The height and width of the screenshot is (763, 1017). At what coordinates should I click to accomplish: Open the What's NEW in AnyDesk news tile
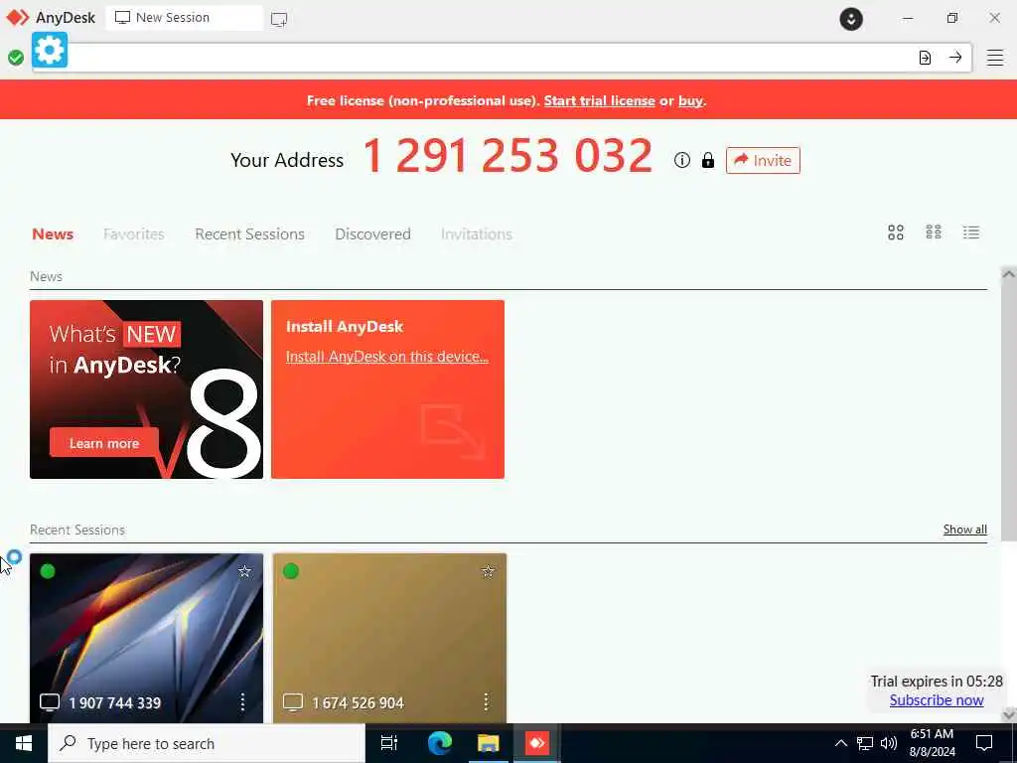click(x=147, y=389)
